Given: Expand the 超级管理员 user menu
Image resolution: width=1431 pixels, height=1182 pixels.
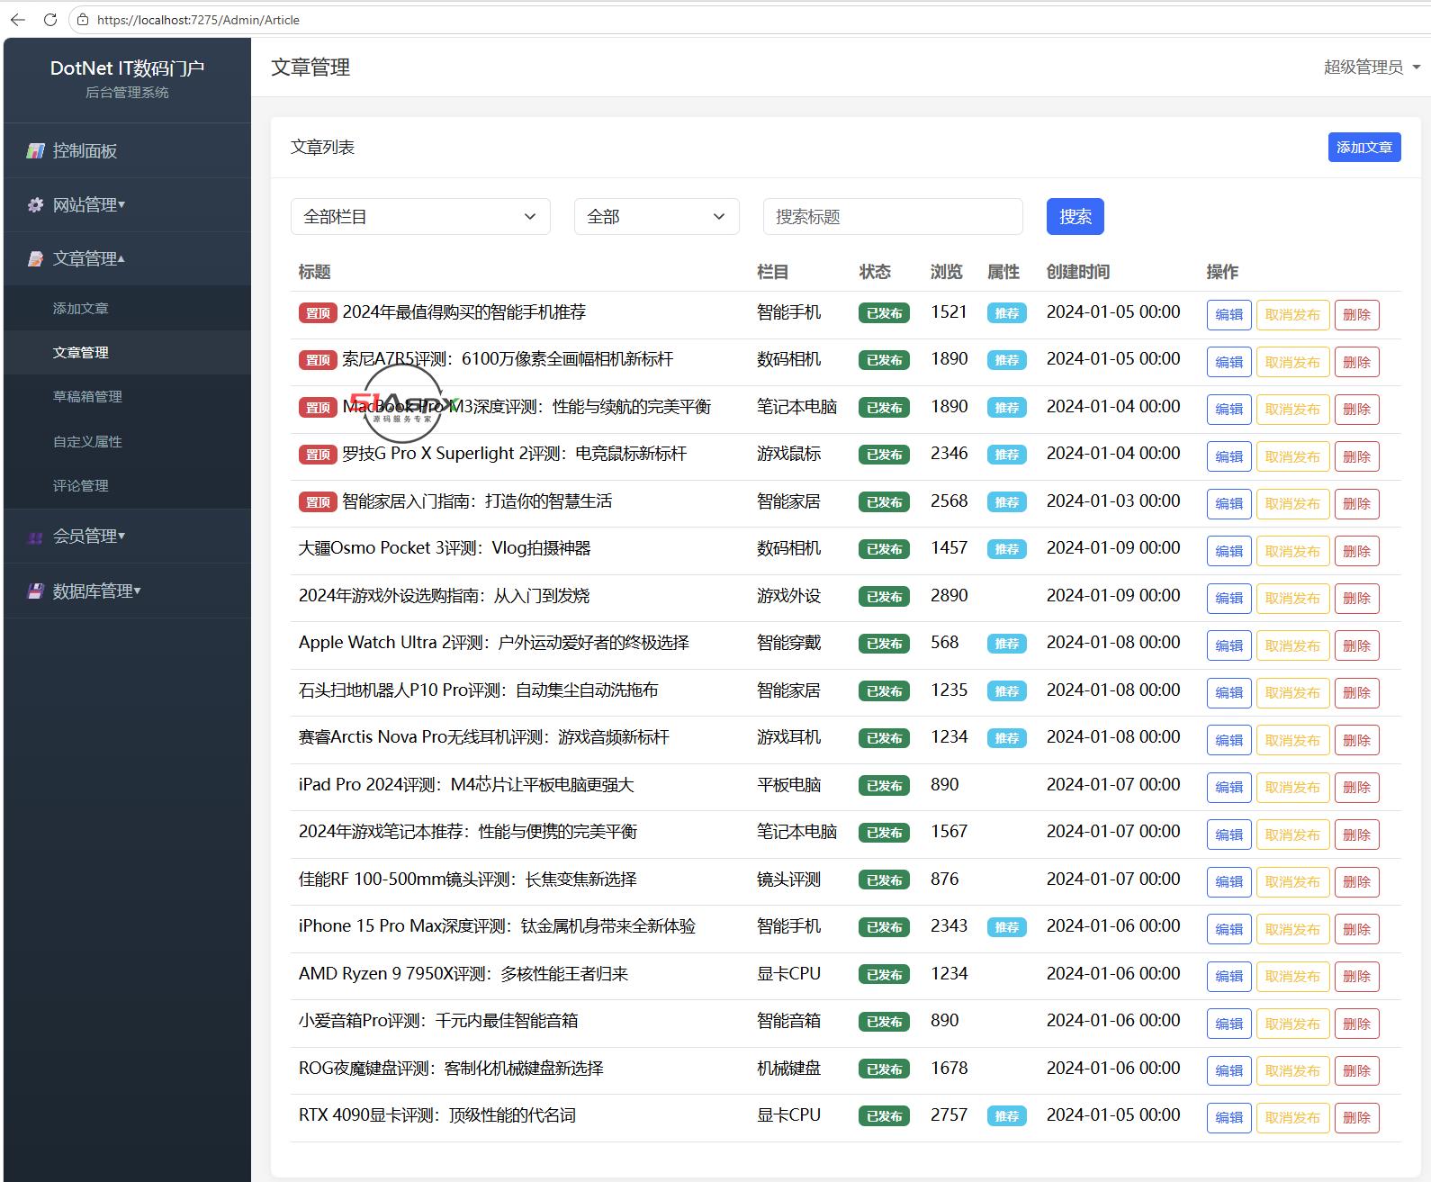Looking at the screenshot, I should 1372,68.
